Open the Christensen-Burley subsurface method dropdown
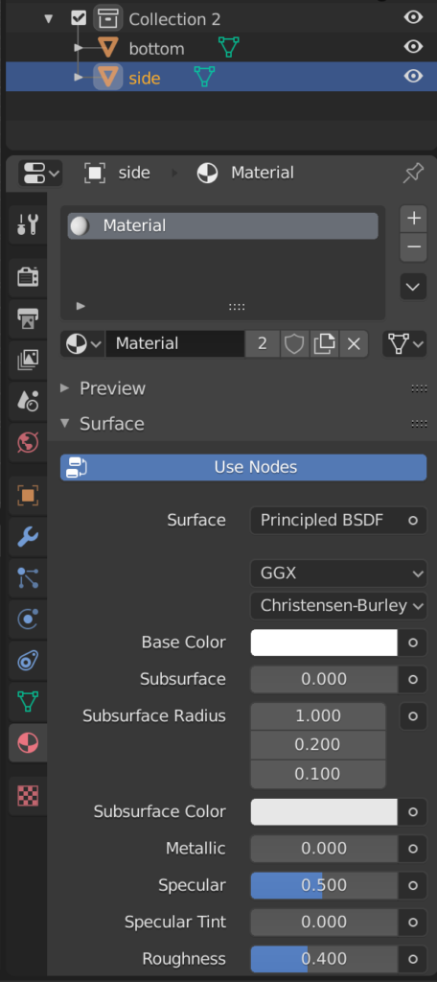 (x=338, y=606)
